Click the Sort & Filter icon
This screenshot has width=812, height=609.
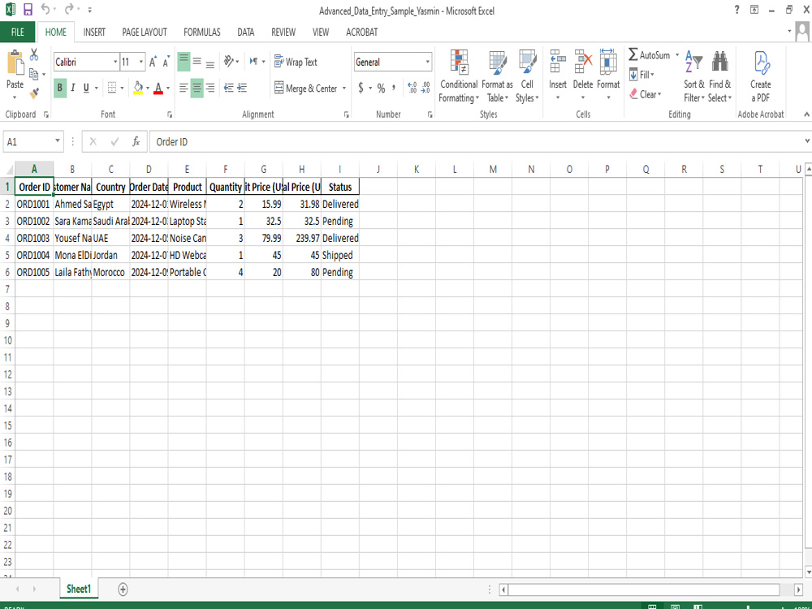[694, 63]
